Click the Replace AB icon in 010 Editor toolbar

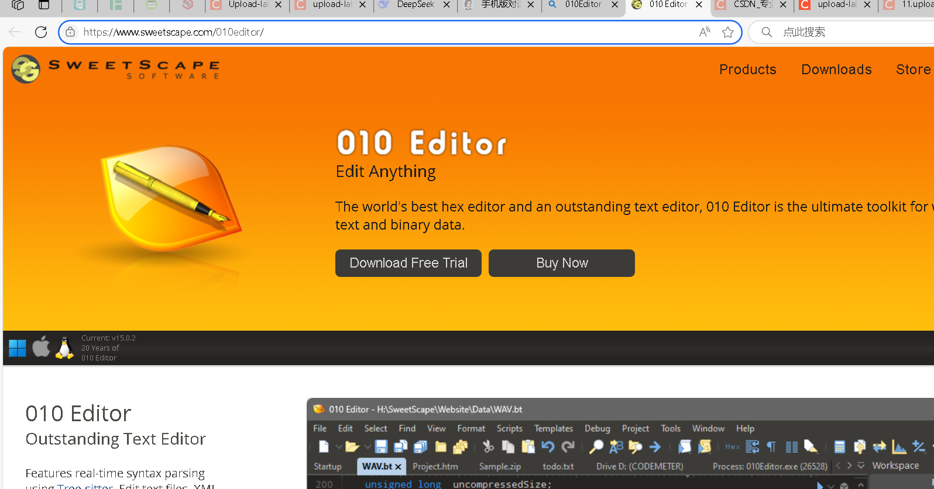(x=616, y=447)
